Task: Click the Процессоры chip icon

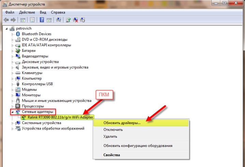Action: pyautogui.click(x=18, y=106)
